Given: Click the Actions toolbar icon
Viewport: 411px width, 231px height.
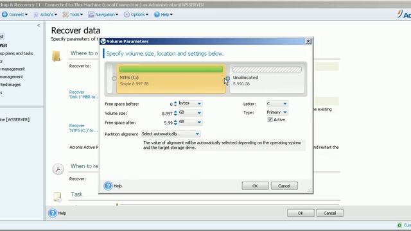Looking at the screenshot, I should [x=36, y=15].
